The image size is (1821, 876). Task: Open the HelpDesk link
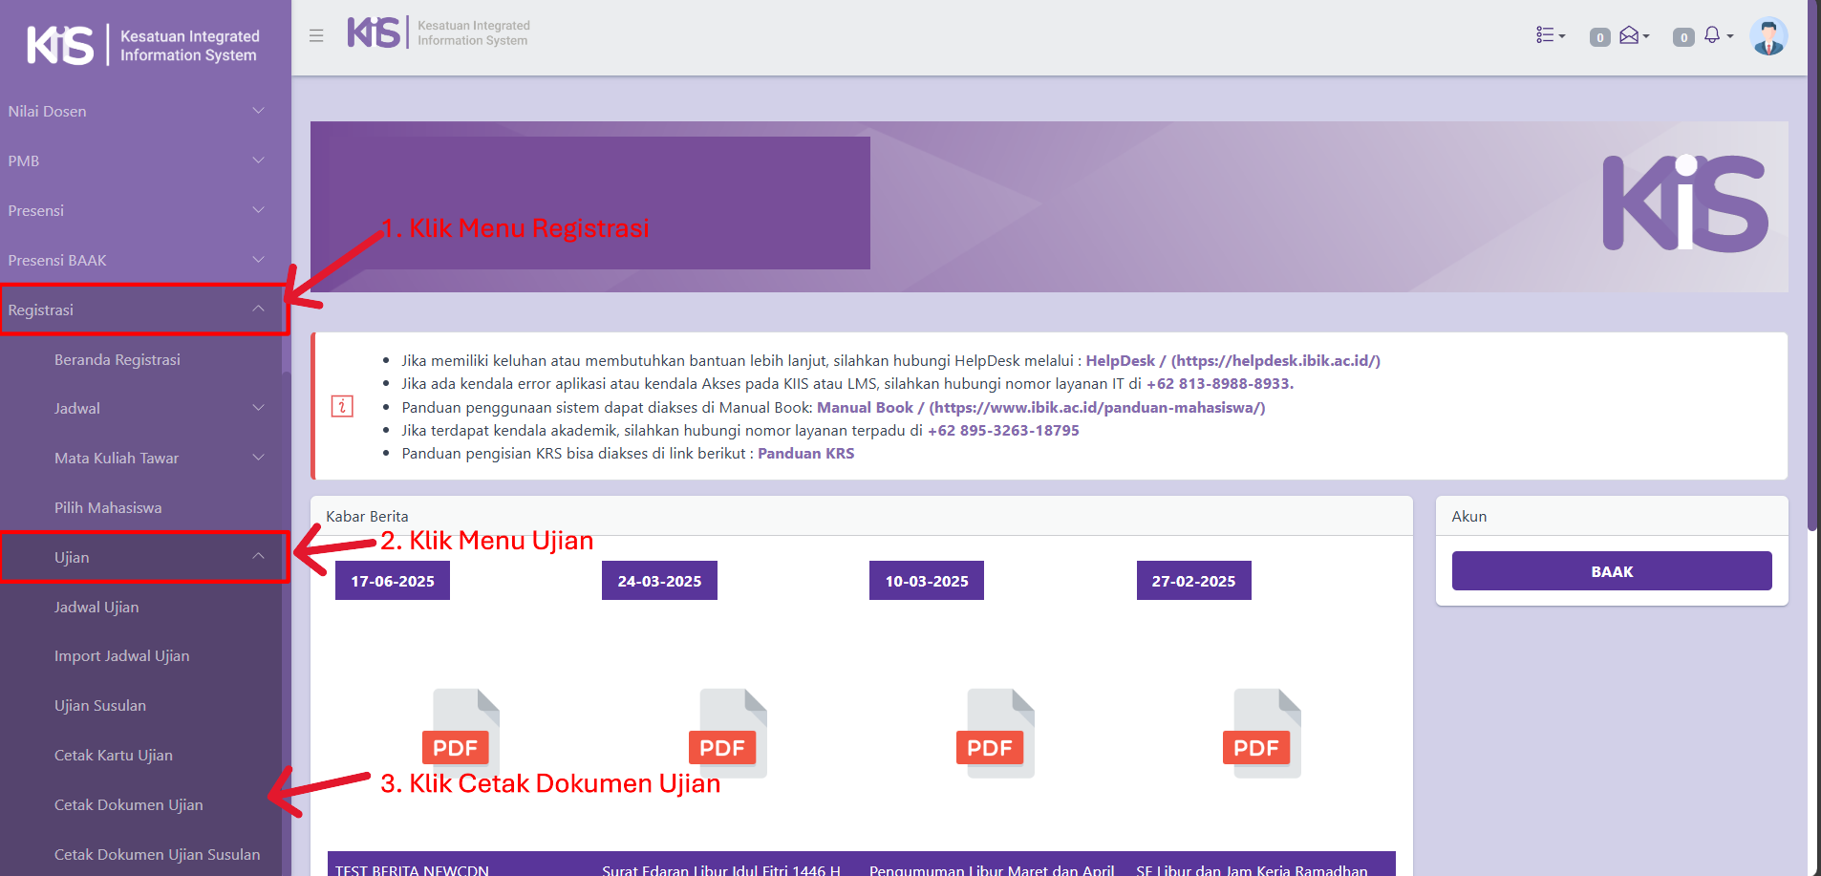coord(1120,361)
